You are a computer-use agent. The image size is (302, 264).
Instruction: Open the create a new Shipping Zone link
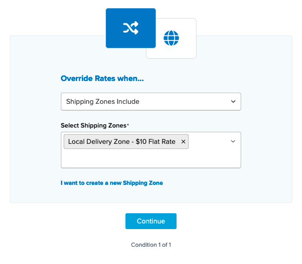[x=112, y=183]
